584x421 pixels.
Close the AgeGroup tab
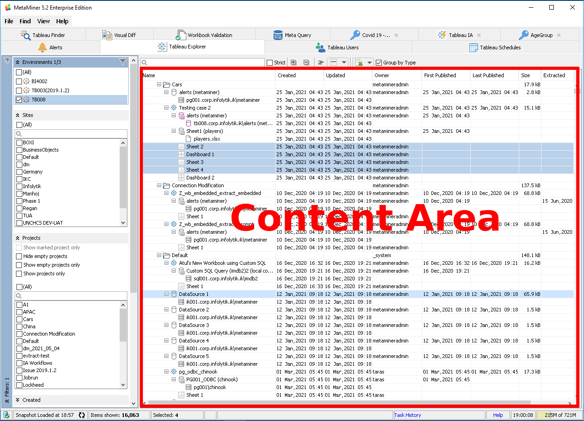click(559, 35)
